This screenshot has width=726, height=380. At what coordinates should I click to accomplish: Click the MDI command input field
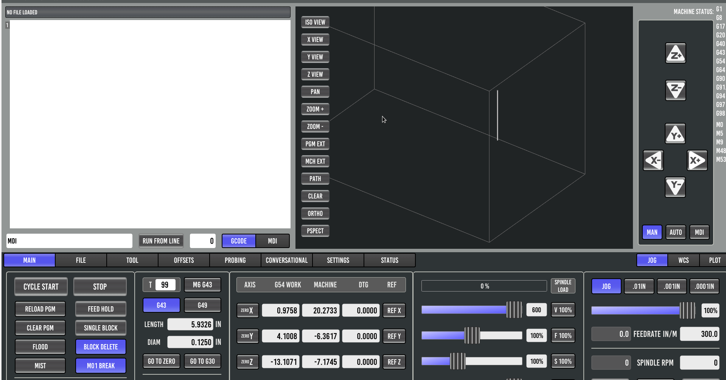pyautogui.click(x=69, y=241)
